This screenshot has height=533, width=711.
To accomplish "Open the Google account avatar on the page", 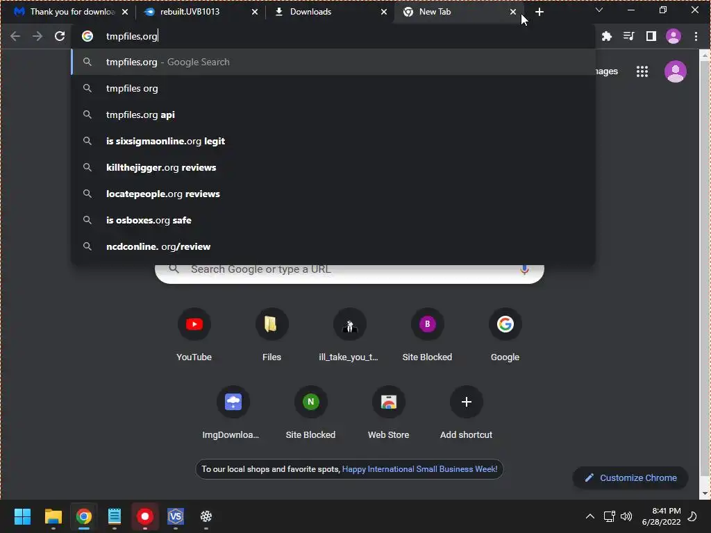I will coord(675,71).
